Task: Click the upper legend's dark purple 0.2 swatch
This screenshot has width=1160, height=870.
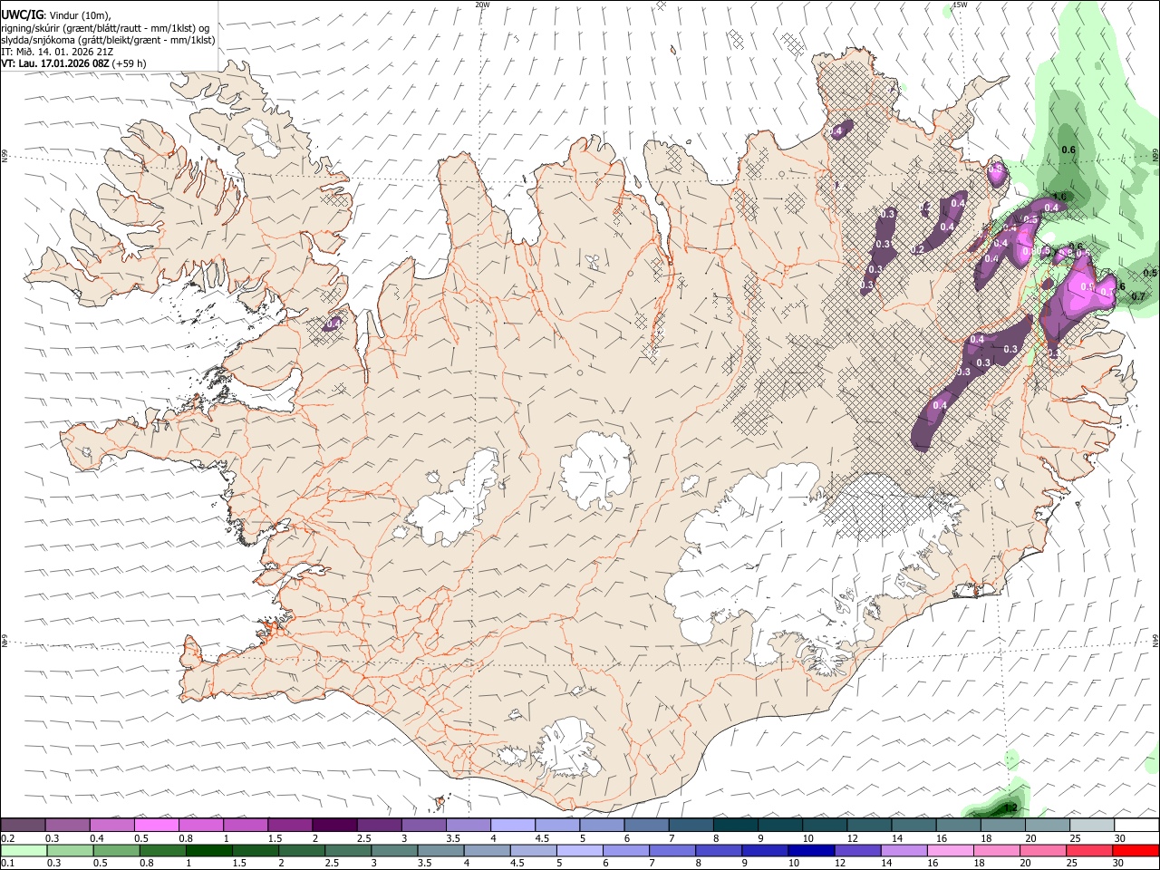Action: (x=23, y=825)
